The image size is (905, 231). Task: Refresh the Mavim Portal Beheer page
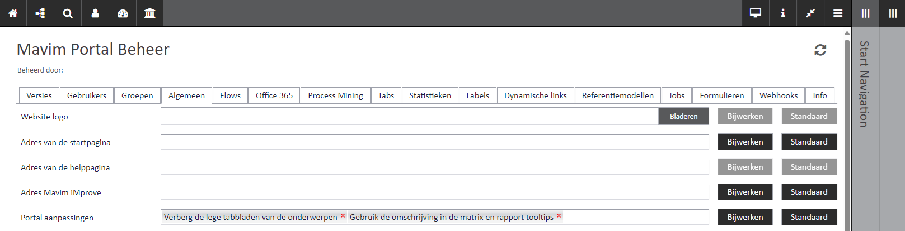coord(820,50)
